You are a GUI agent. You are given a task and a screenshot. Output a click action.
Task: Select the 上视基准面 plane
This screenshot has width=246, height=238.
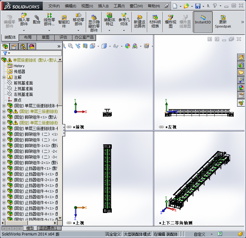(23, 89)
